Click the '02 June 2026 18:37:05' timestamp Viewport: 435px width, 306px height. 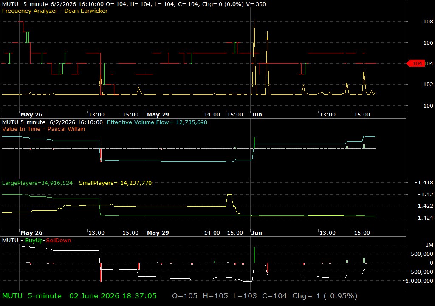click(113, 296)
